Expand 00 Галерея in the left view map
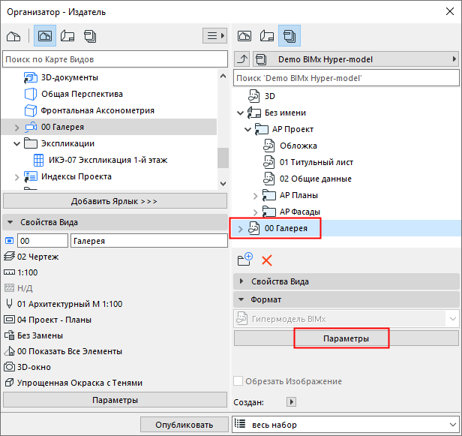 (16, 128)
